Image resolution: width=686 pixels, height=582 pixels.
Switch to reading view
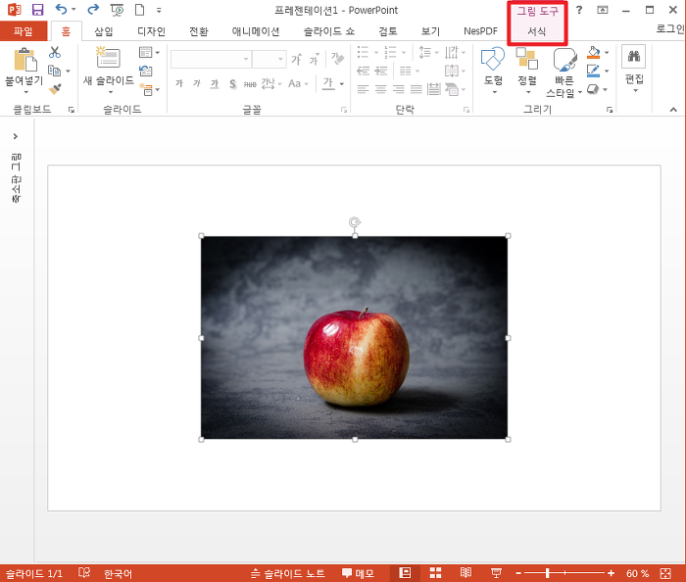click(x=465, y=573)
